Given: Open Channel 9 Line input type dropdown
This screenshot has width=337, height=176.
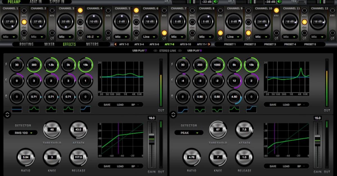Looking at the screenshot, I should 234,37.
